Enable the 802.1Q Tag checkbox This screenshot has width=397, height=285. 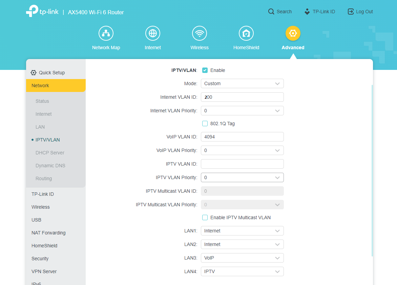click(205, 123)
